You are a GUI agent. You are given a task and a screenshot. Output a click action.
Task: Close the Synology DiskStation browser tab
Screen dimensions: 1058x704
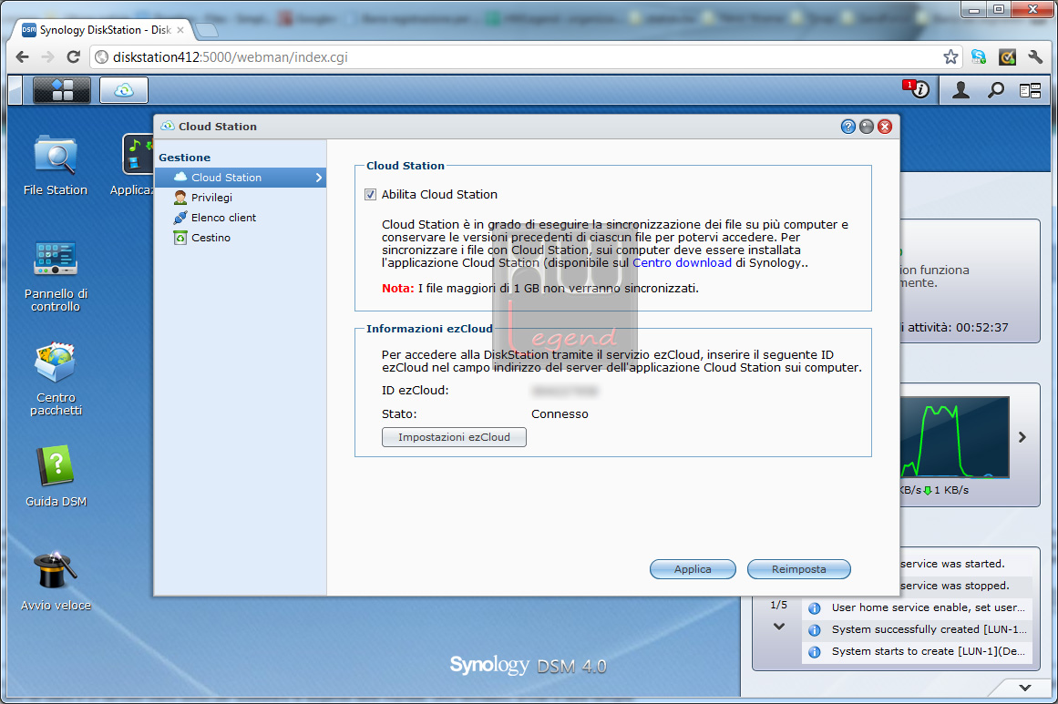(180, 30)
